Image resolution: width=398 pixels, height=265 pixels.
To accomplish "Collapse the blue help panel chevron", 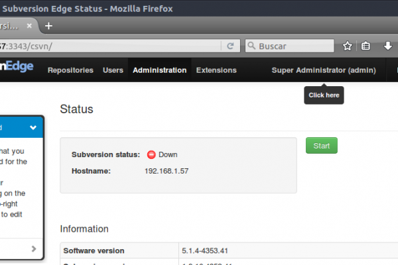I will coord(33,127).
